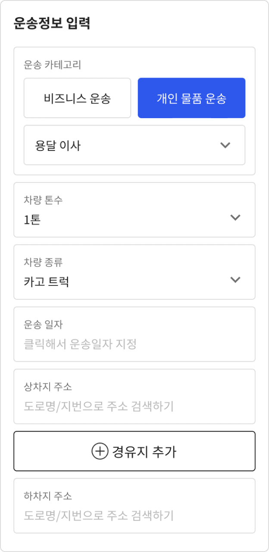Viewport: 269px width, 552px height.
Task: Select the 개인 물품 운송 category option
Action: coord(191,98)
